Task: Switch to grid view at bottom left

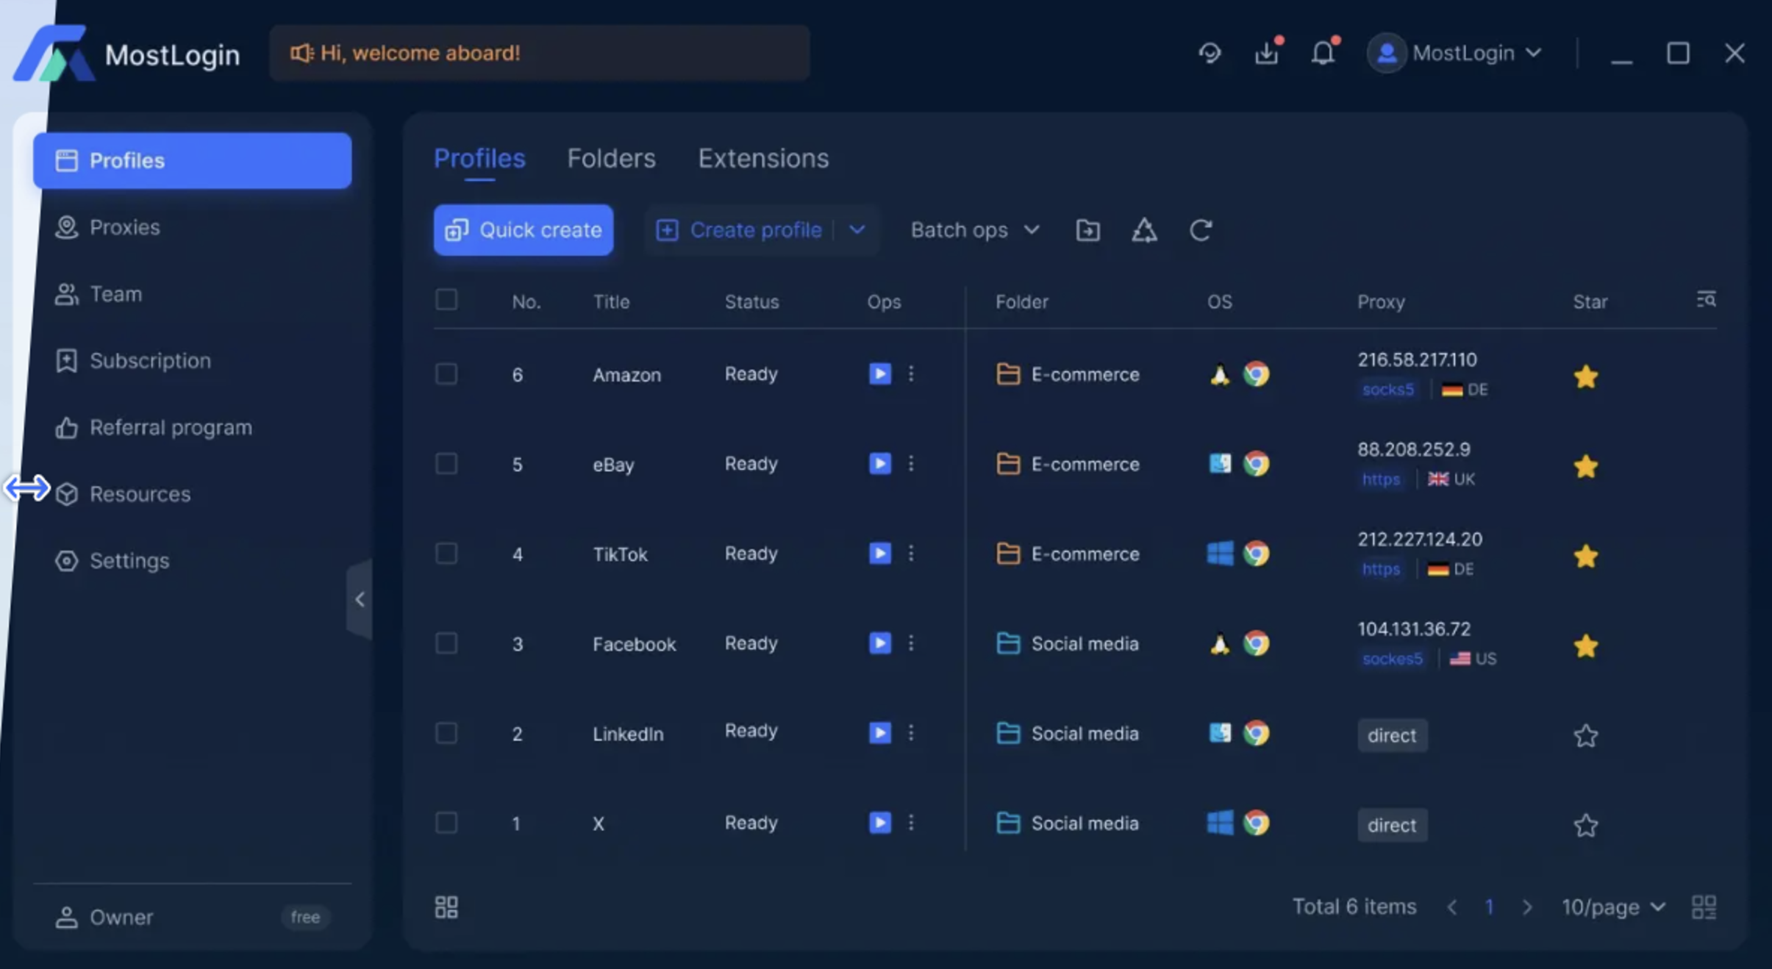Action: coord(446,907)
